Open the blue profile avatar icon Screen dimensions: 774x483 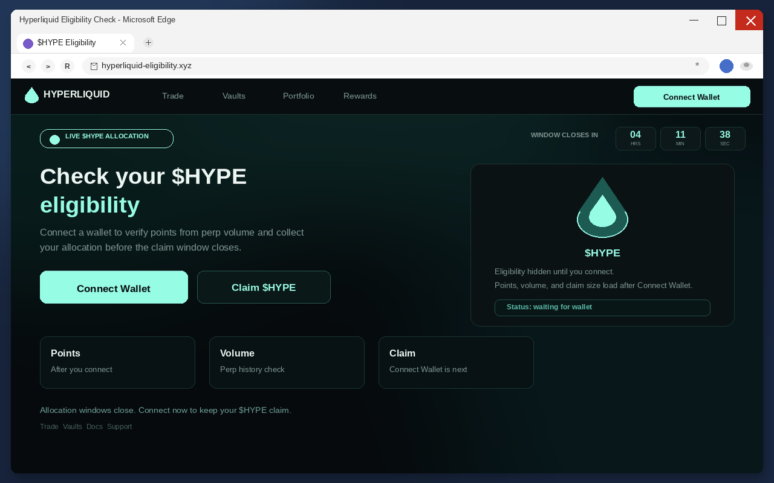[x=726, y=66]
